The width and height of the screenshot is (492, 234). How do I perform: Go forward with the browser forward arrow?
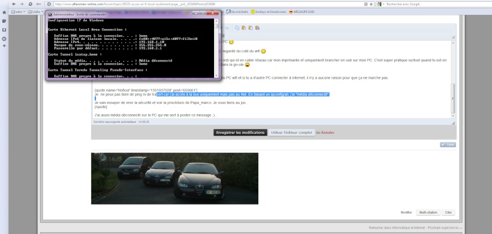[22, 4]
